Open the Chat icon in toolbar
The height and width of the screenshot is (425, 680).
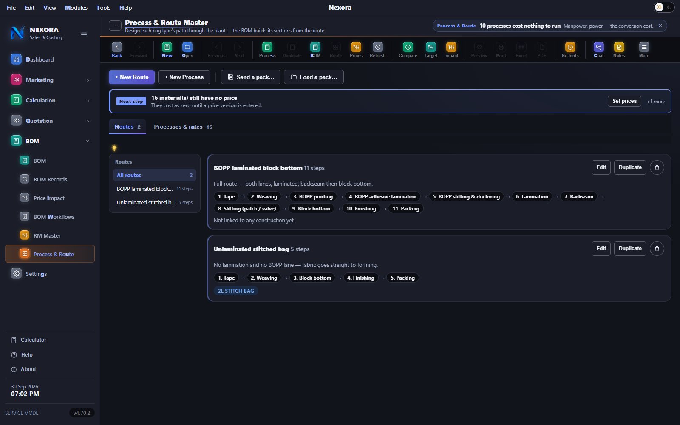coord(599,50)
